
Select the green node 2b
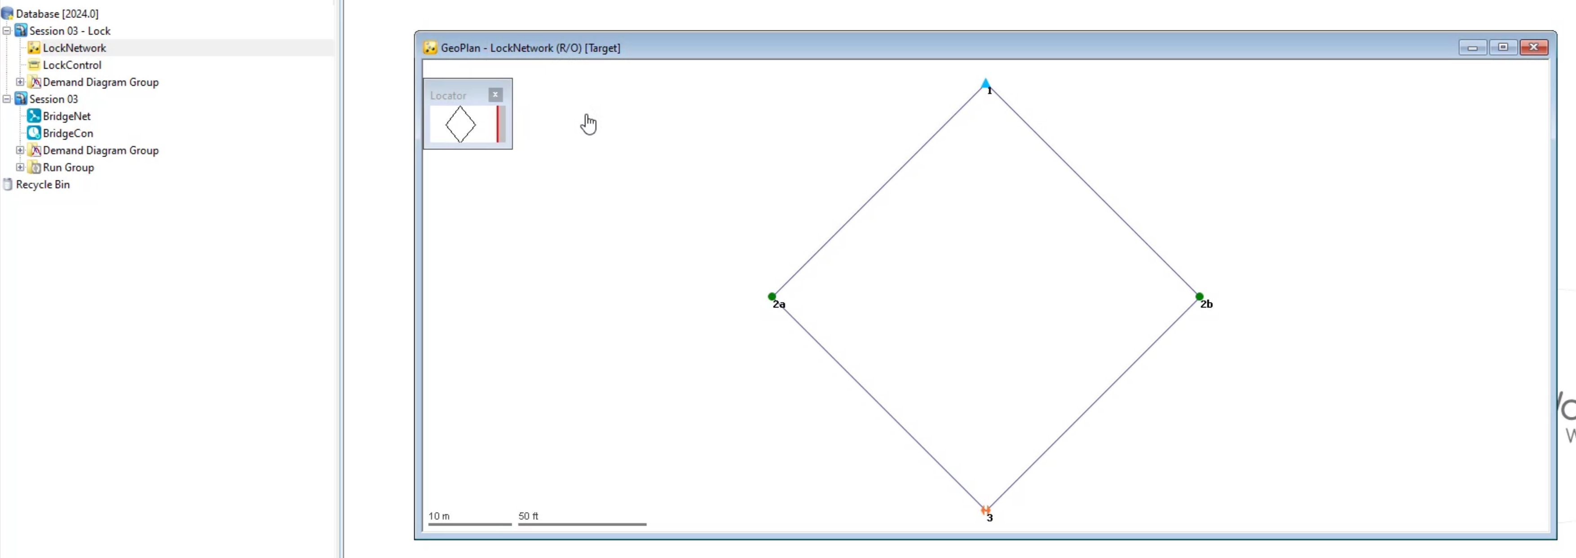tap(1199, 296)
